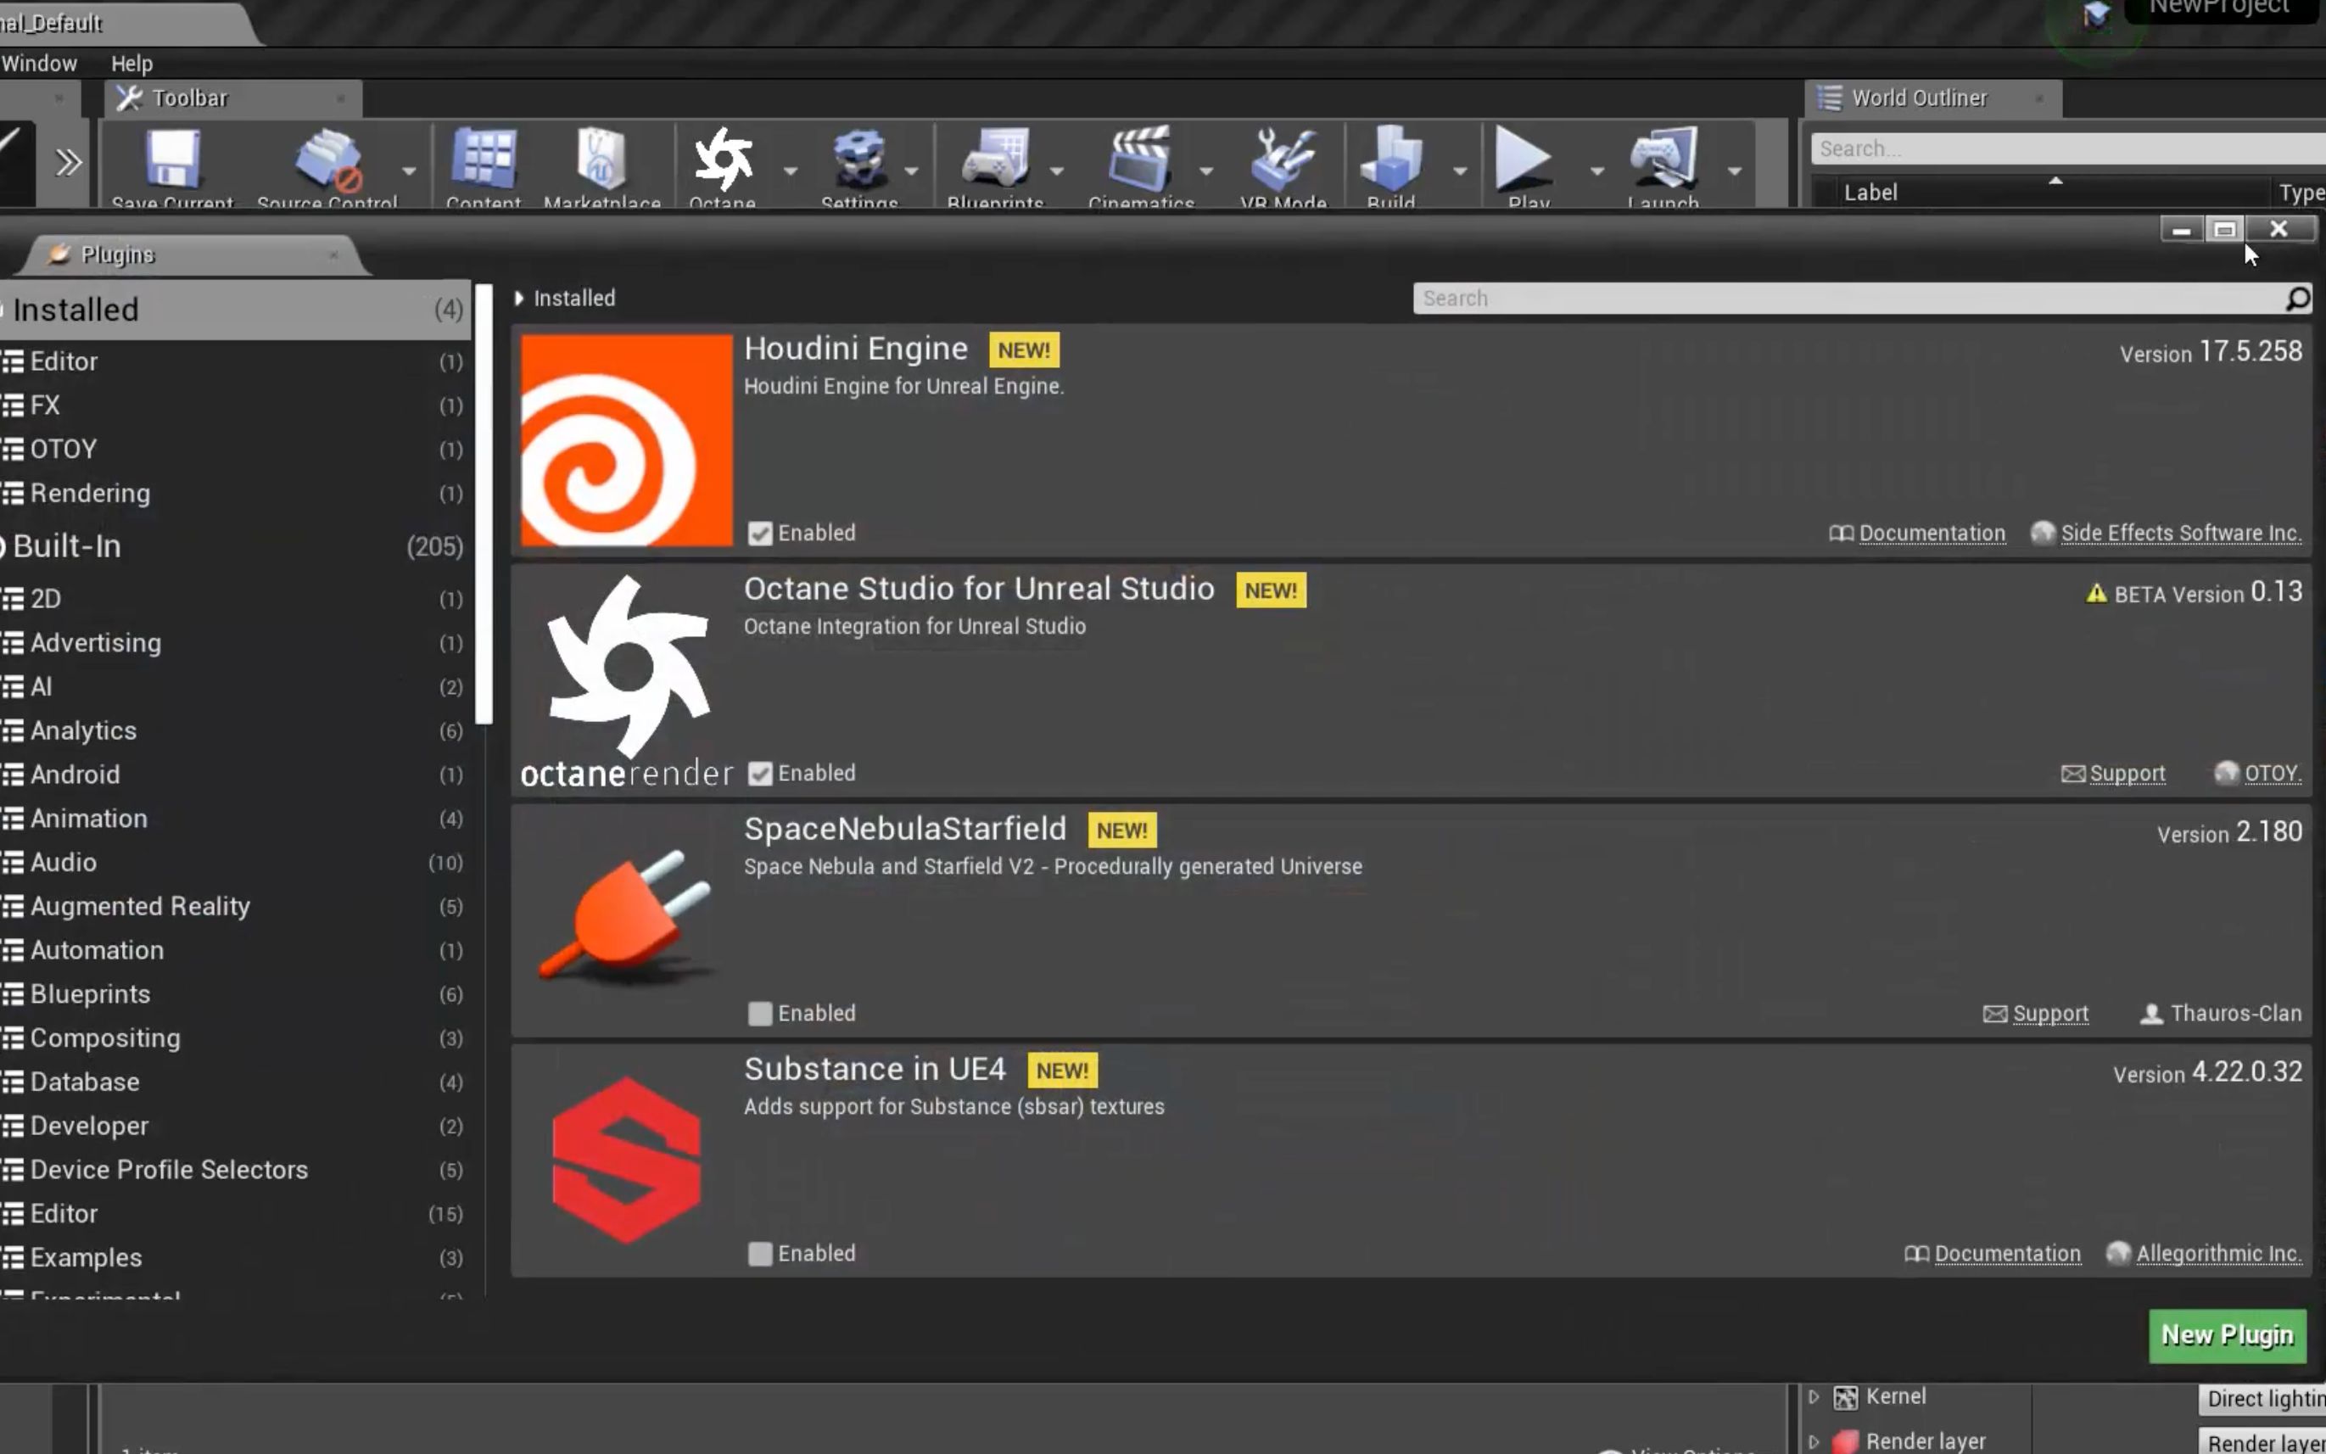Select the Installed plugins category

click(236, 310)
